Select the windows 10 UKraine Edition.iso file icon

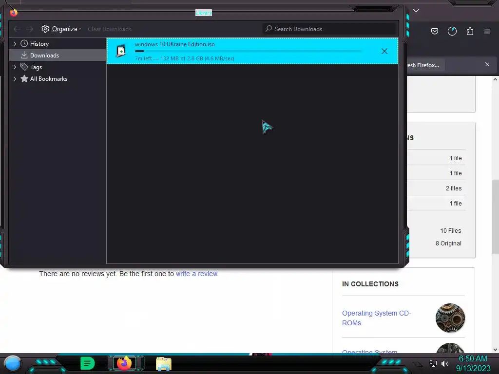coord(121,51)
